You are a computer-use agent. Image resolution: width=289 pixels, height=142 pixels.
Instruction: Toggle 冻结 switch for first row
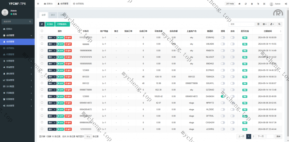coord(232,37)
